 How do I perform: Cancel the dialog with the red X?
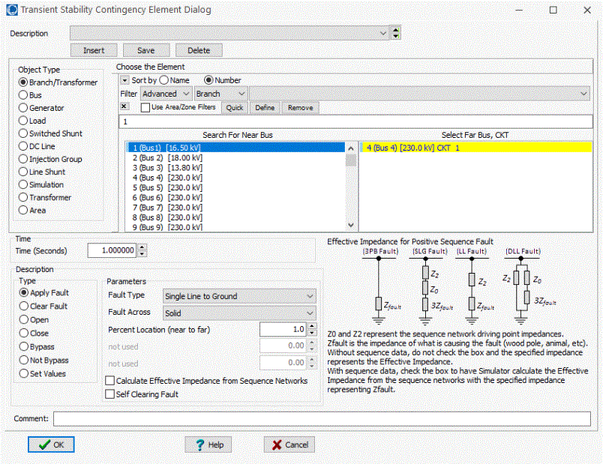pos(289,445)
